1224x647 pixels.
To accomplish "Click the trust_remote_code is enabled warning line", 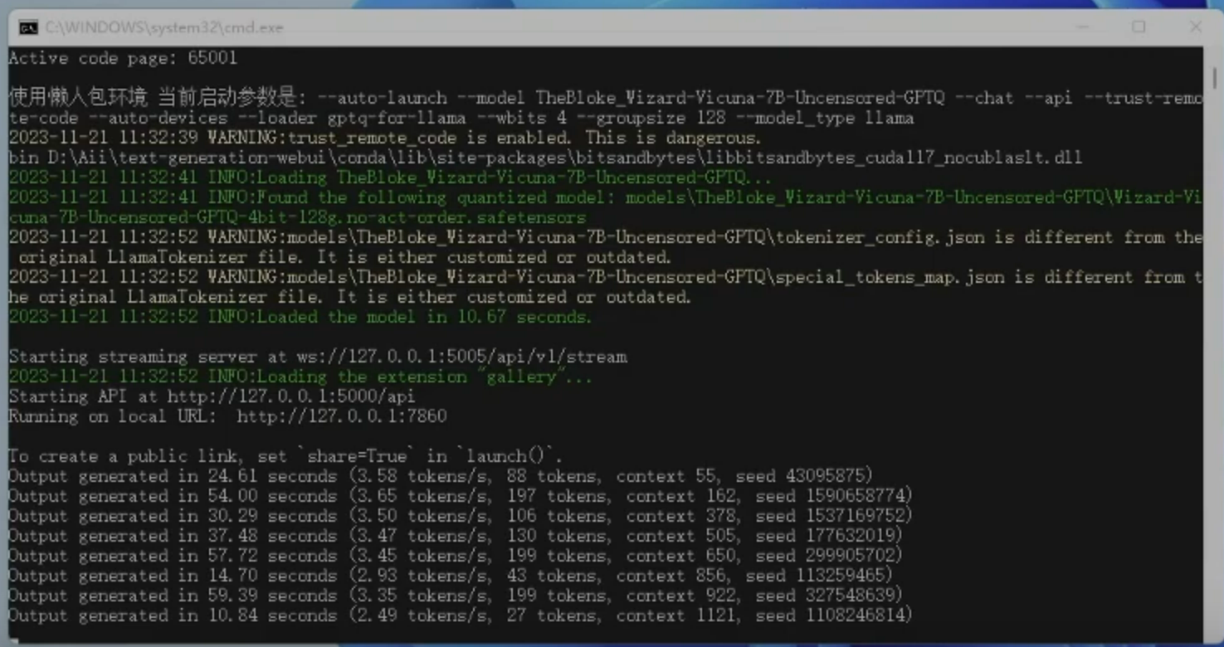I will click(x=384, y=138).
